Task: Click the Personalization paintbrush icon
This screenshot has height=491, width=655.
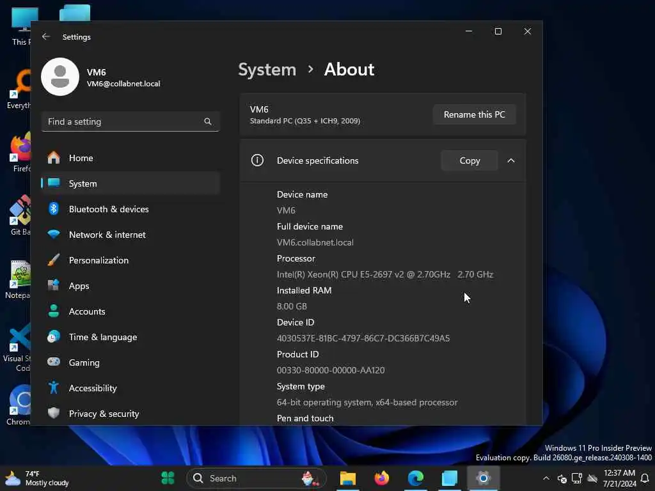Action: click(54, 260)
